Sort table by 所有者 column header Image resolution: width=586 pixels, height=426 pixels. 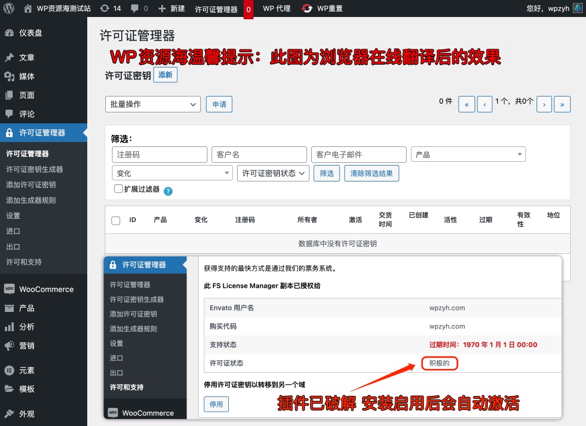coord(307,220)
